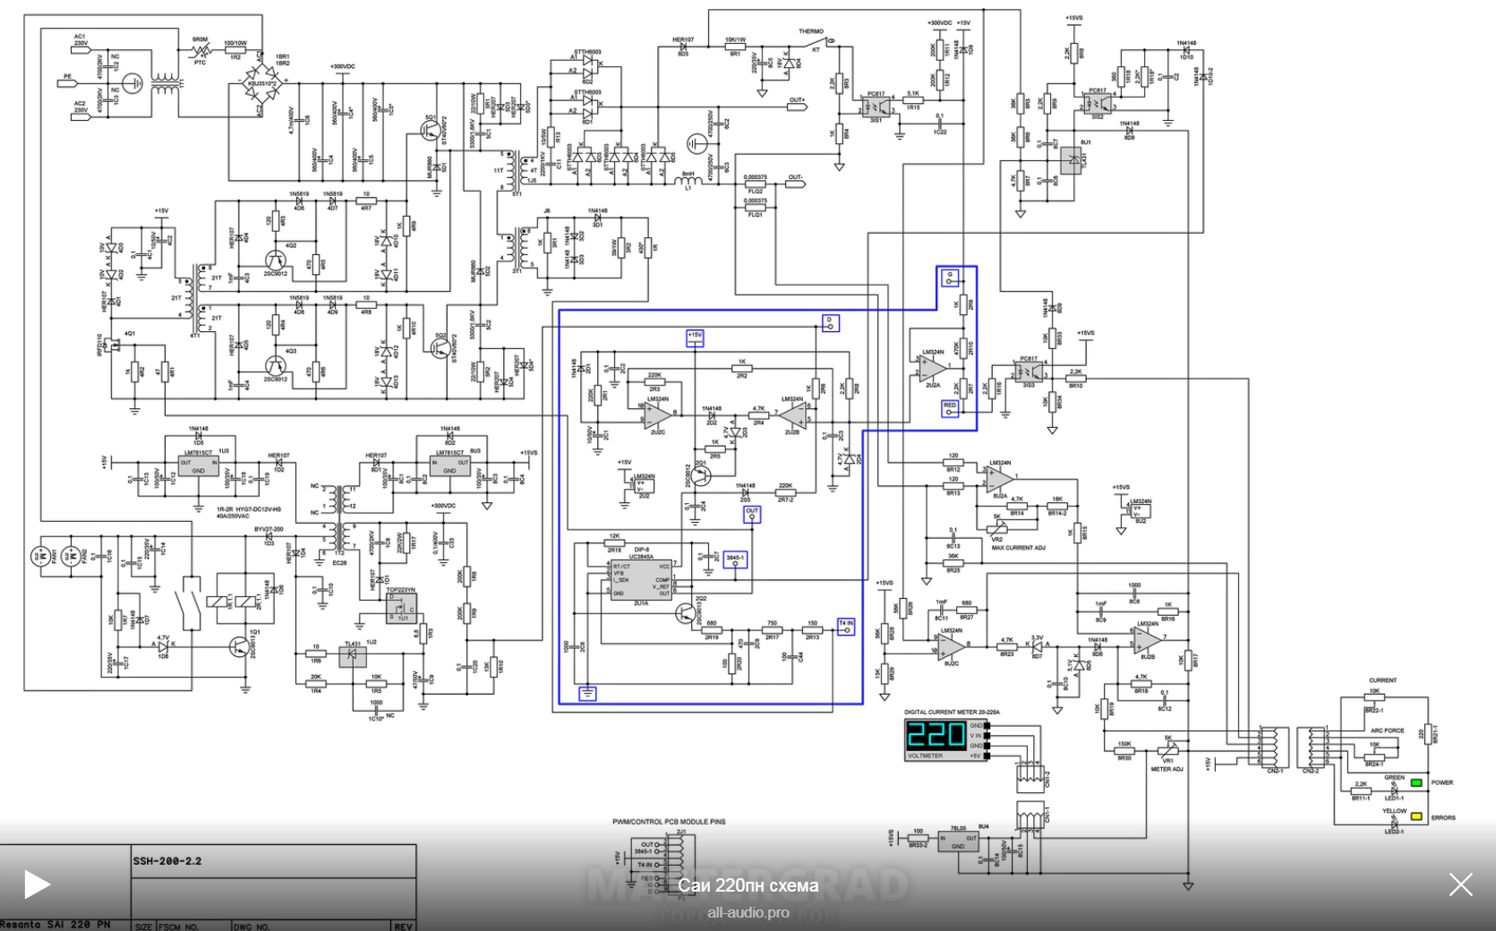
Task: Click the VOLTMETER label on meter
Action: (x=925, y=756)
